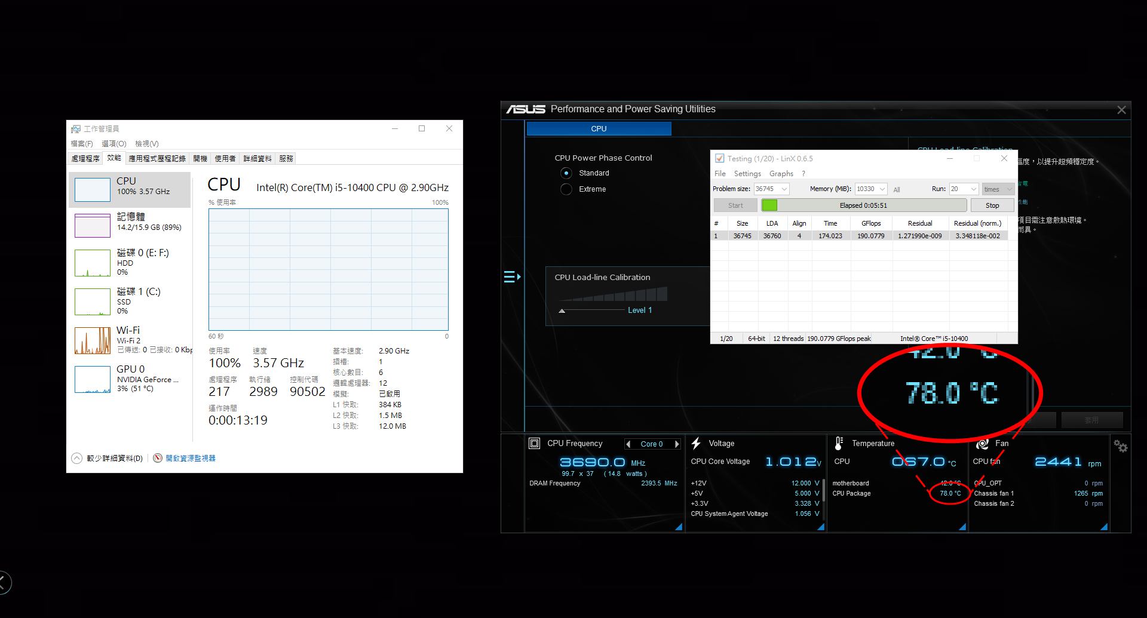
Task: Switch to the 詳細資料 tab
Action: click(x=257, y=159)
